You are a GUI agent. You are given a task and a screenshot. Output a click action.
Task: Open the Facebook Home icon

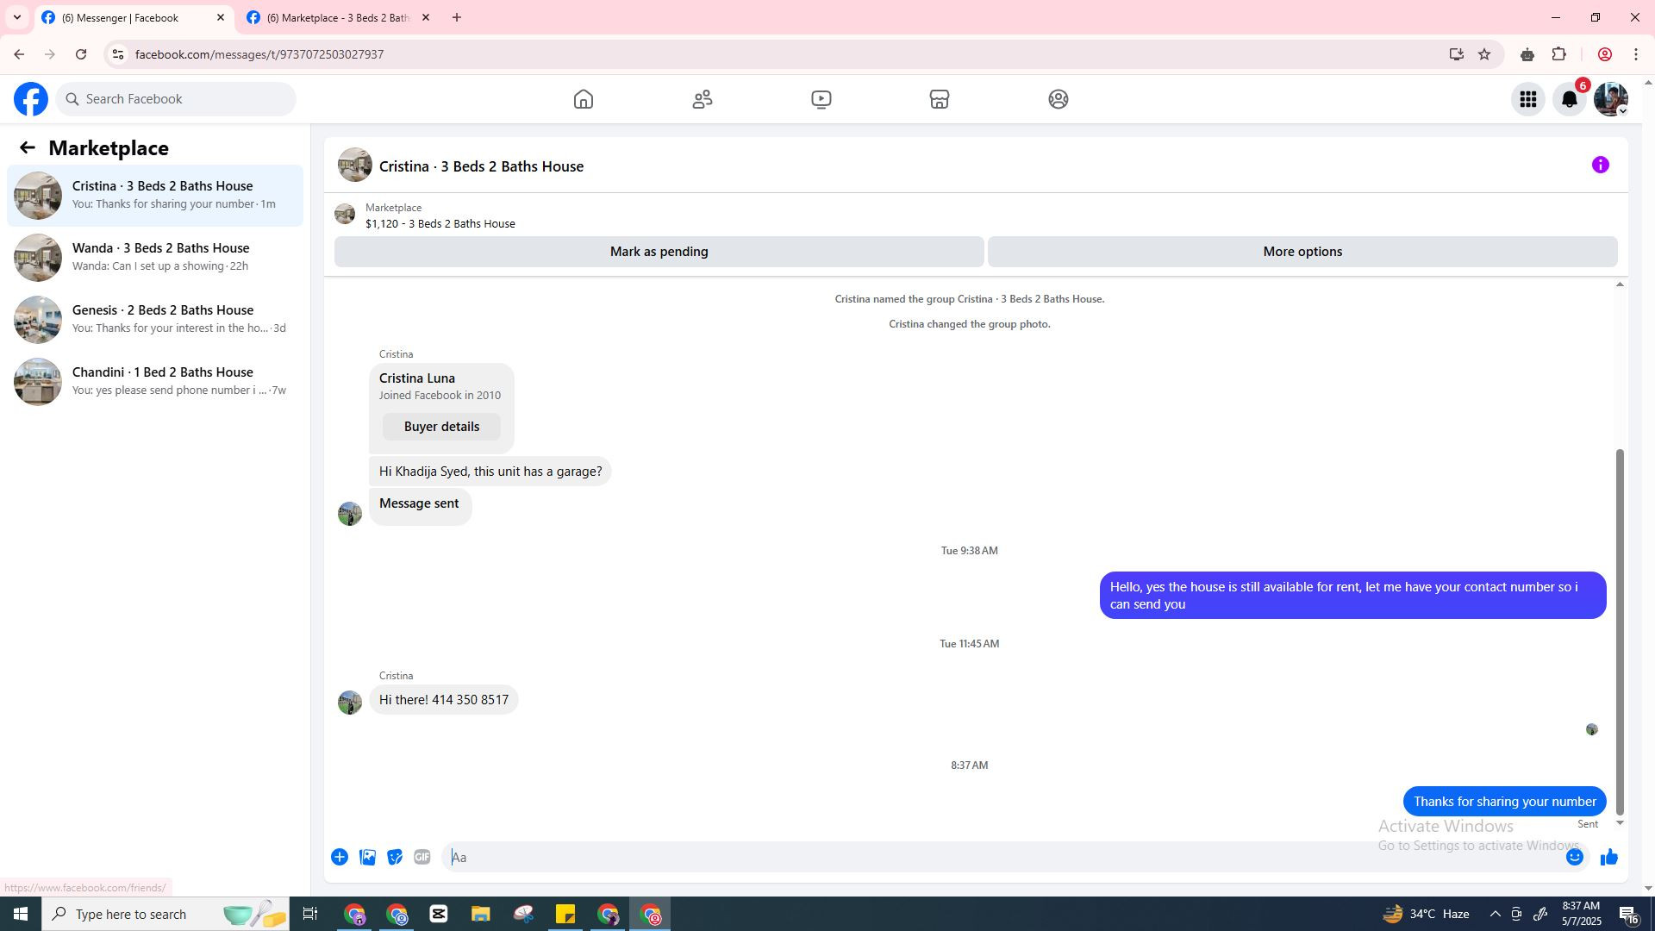tap(584, 99)
